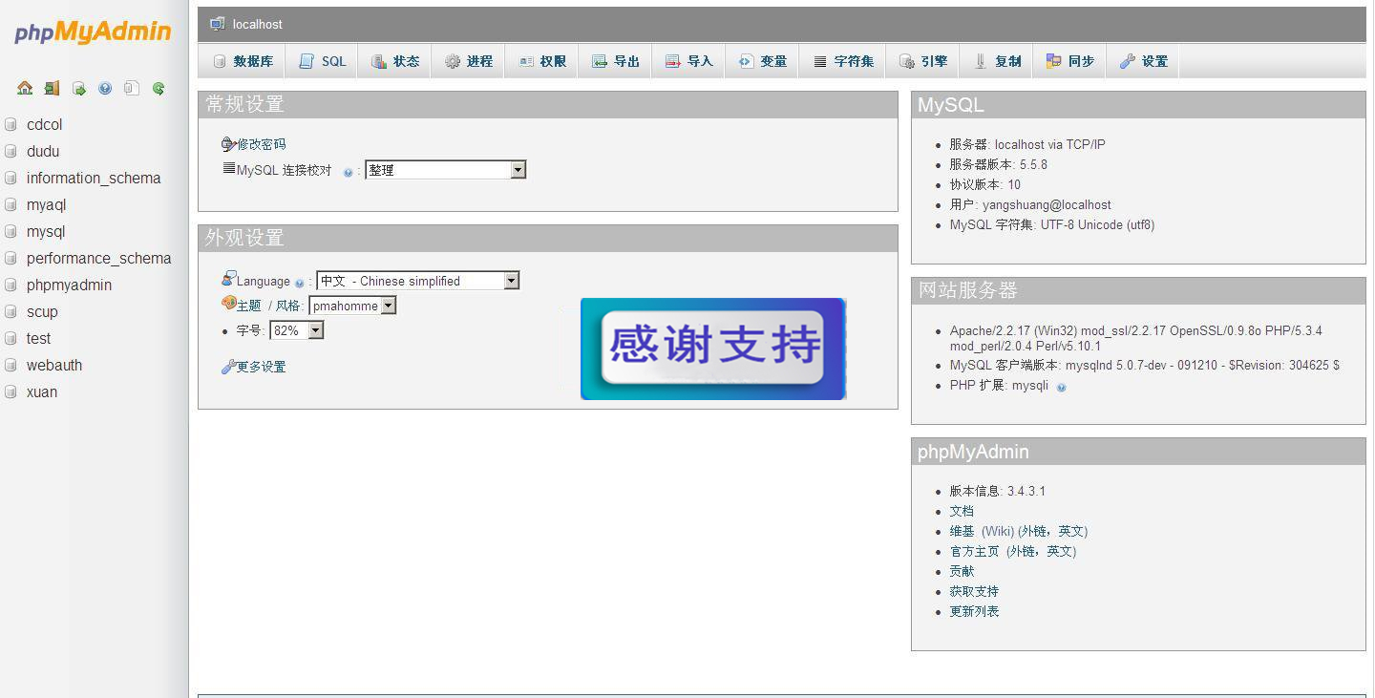Click the Apache/2.2.17 server info line

point(1135,338)
